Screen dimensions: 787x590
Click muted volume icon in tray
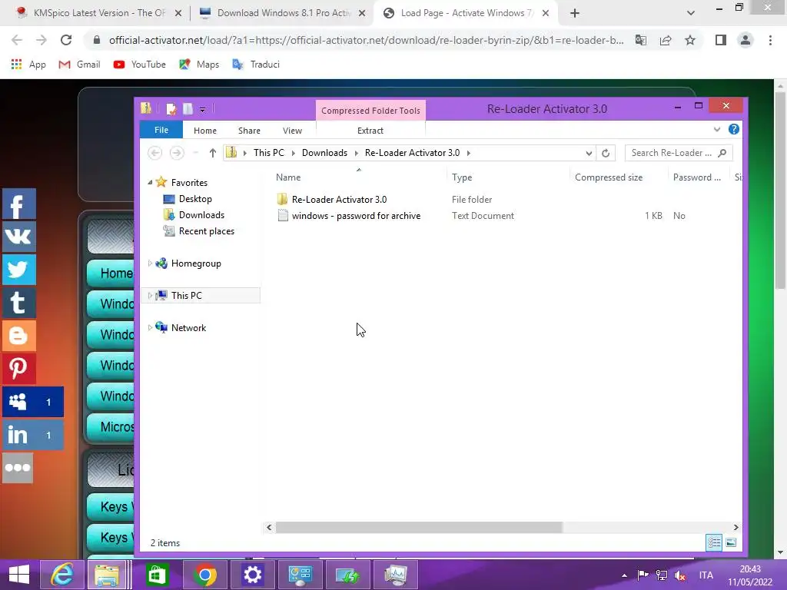click(x=681, y=575)
